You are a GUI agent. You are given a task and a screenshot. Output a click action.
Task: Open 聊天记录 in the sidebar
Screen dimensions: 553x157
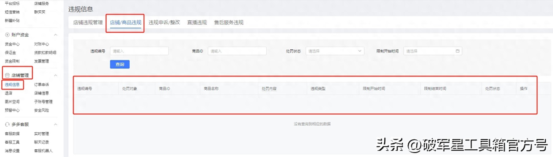(x=42, y=142)
